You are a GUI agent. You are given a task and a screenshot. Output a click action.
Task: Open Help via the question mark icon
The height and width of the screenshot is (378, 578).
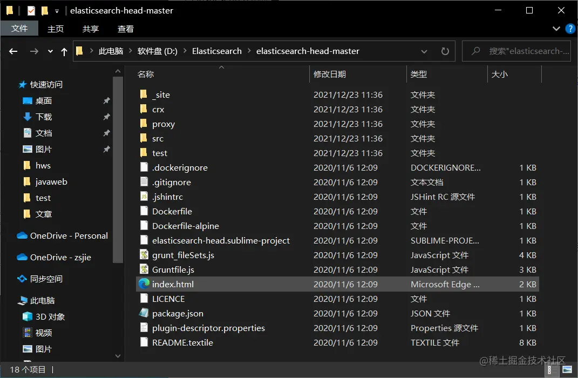(x=571, y=29)
